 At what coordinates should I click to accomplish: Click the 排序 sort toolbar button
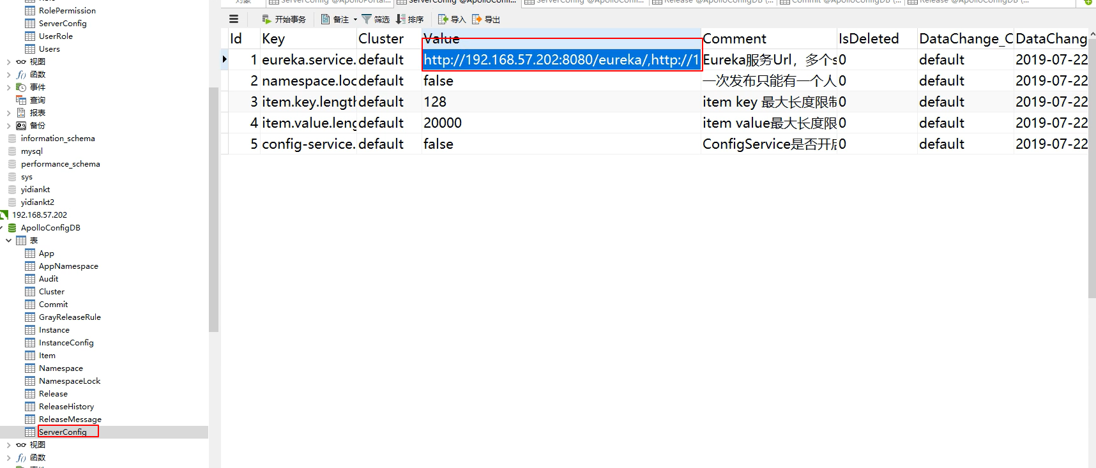(x=409, y=19)
